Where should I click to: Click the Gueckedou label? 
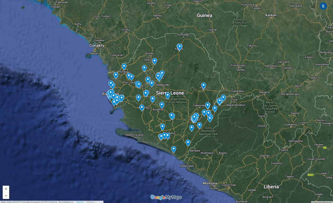tap(237, 91)
